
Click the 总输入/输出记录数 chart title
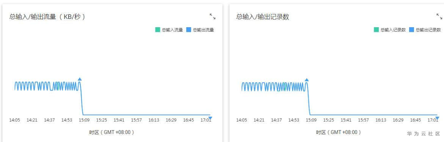point(262,17)
